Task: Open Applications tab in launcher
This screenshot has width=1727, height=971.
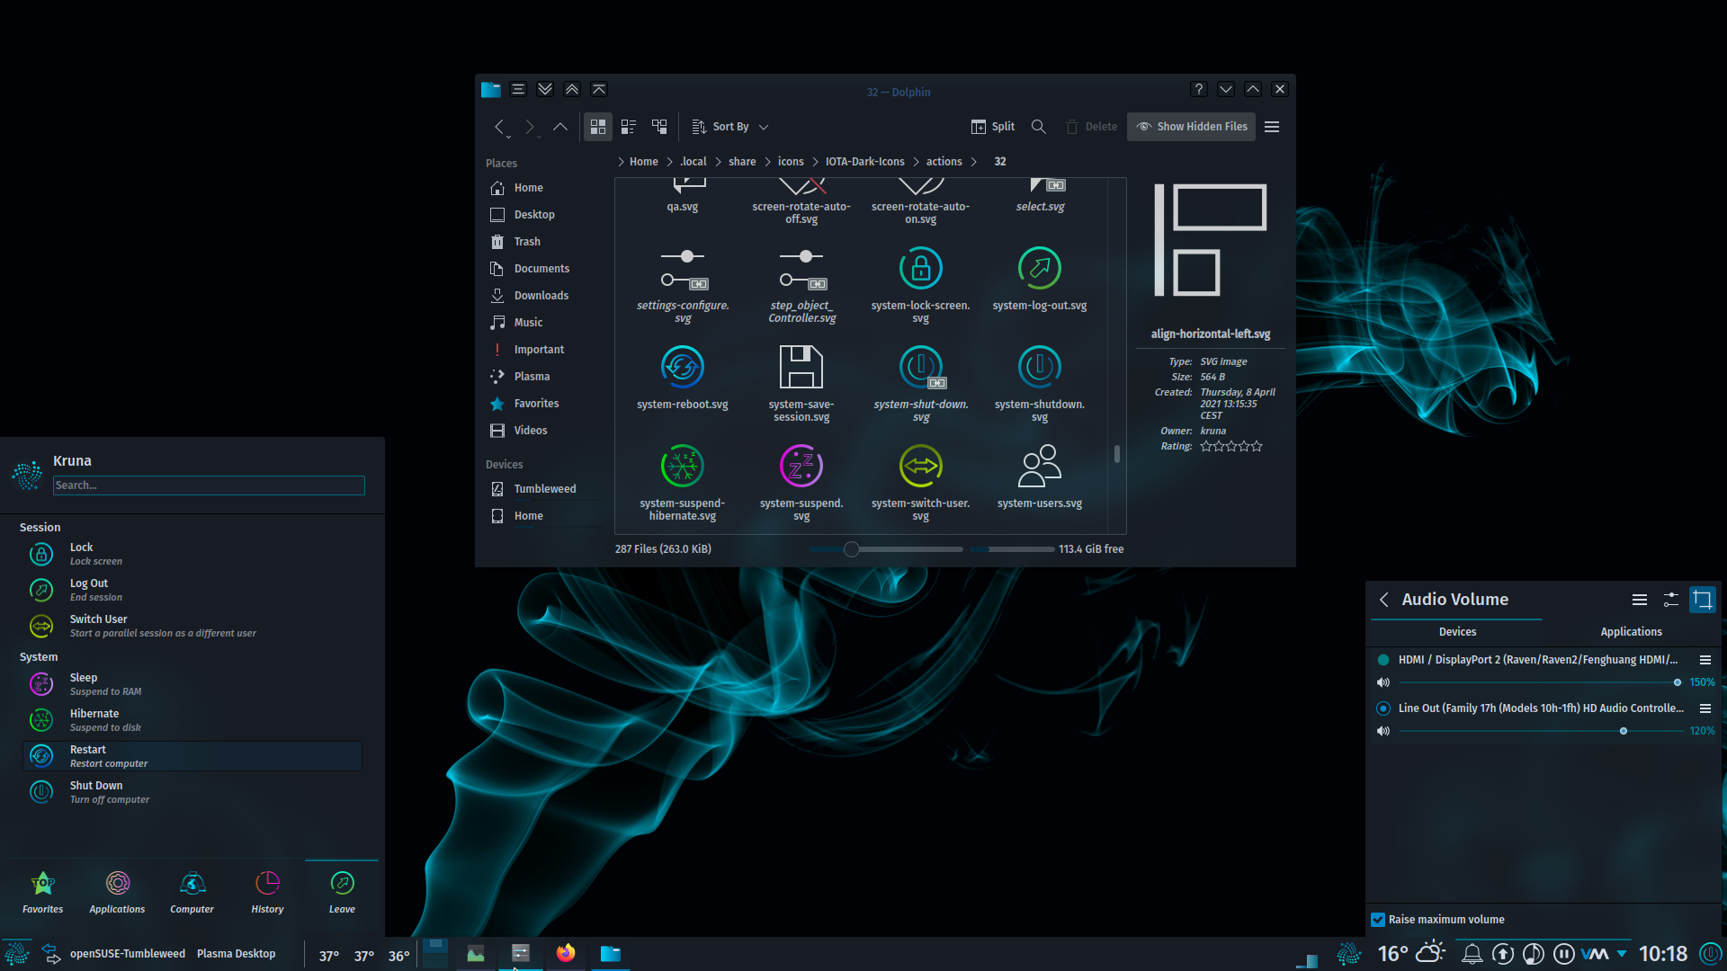Action: 117,893
